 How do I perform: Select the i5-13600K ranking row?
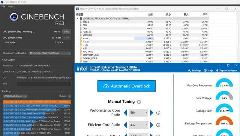(37, 117)
